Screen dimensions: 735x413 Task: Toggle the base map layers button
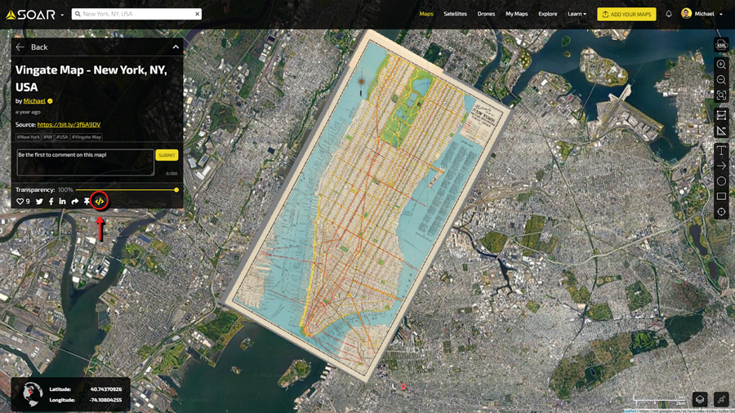pyautogui.click(x=700, y=399)
